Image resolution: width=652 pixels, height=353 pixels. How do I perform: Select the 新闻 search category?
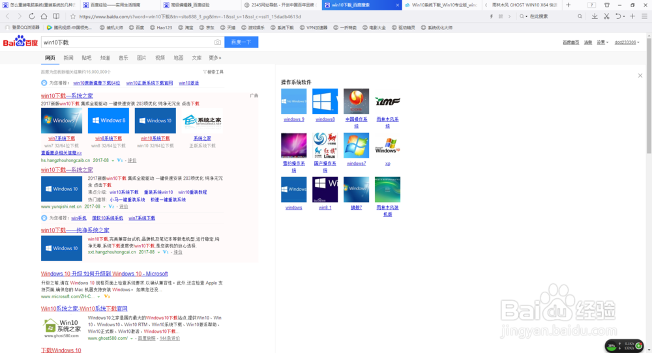coord(68,58)
